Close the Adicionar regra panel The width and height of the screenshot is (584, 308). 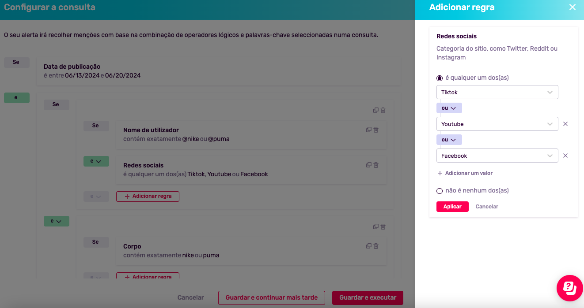point(572,7)
